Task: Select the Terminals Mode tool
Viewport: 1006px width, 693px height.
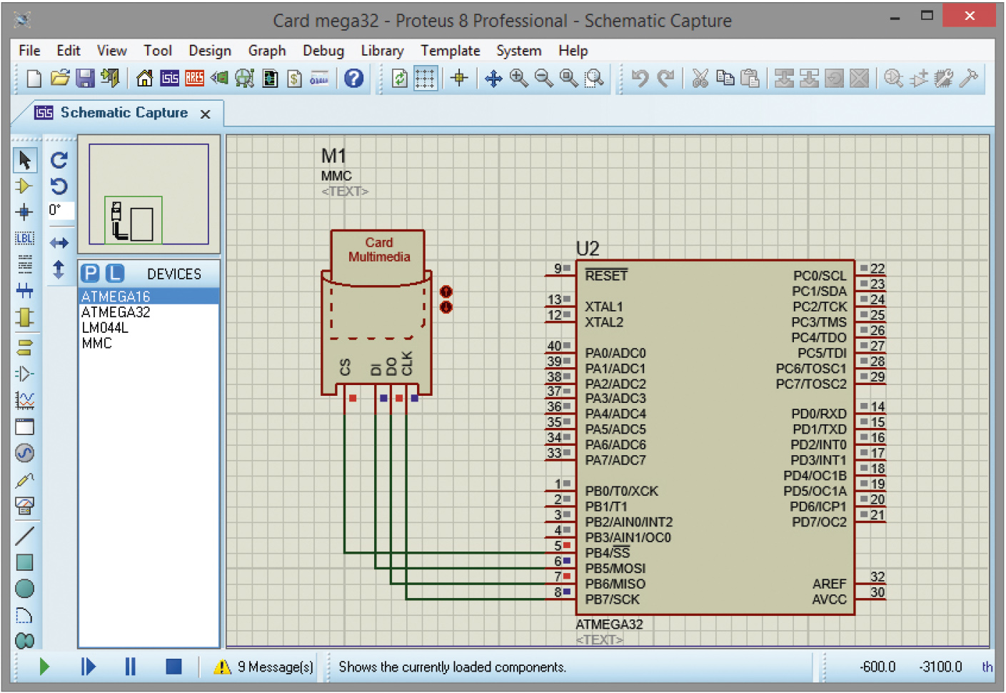Action: (x=24, y=347)
